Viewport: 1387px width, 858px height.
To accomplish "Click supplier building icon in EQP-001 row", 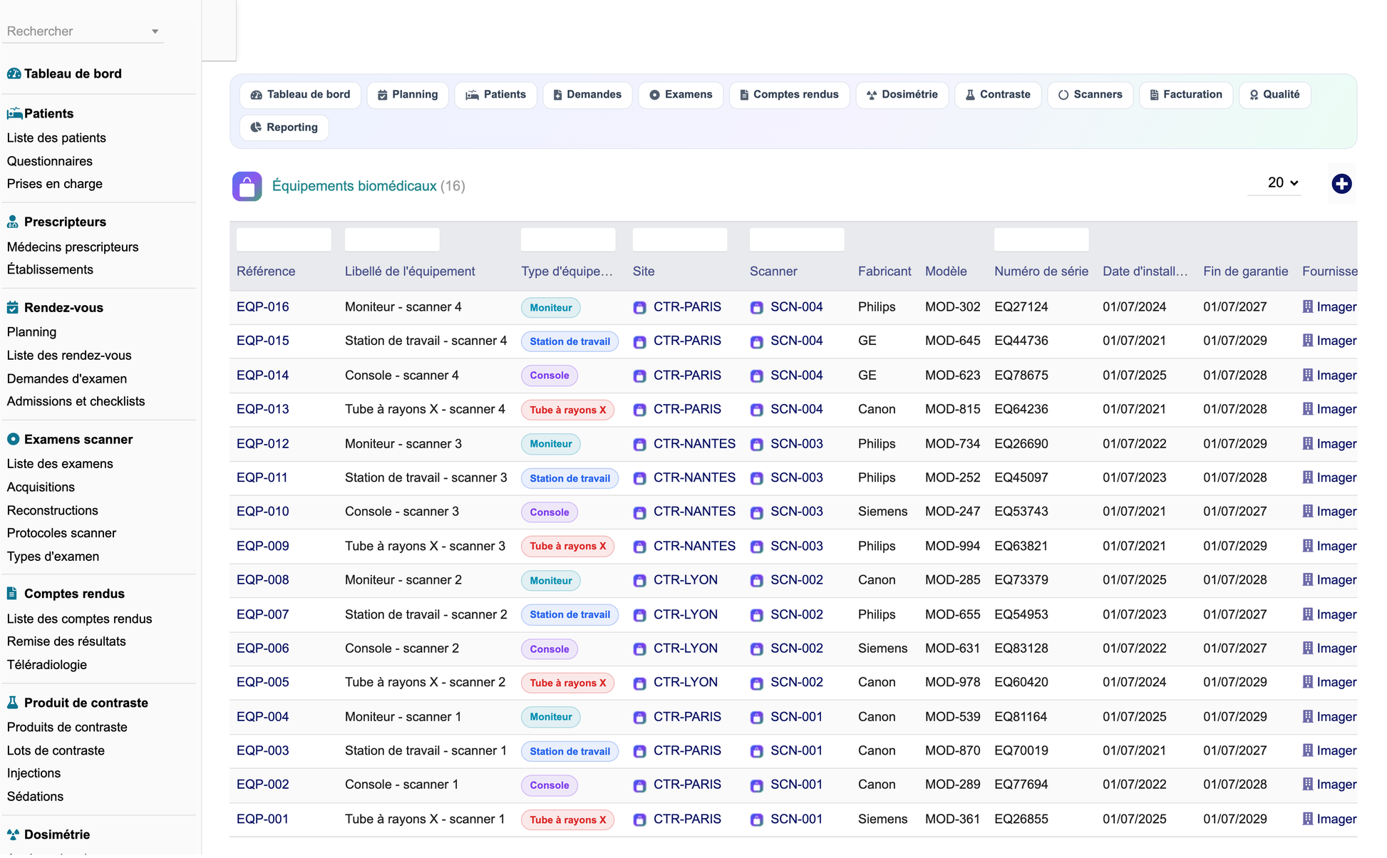I will click(1308, 819).
